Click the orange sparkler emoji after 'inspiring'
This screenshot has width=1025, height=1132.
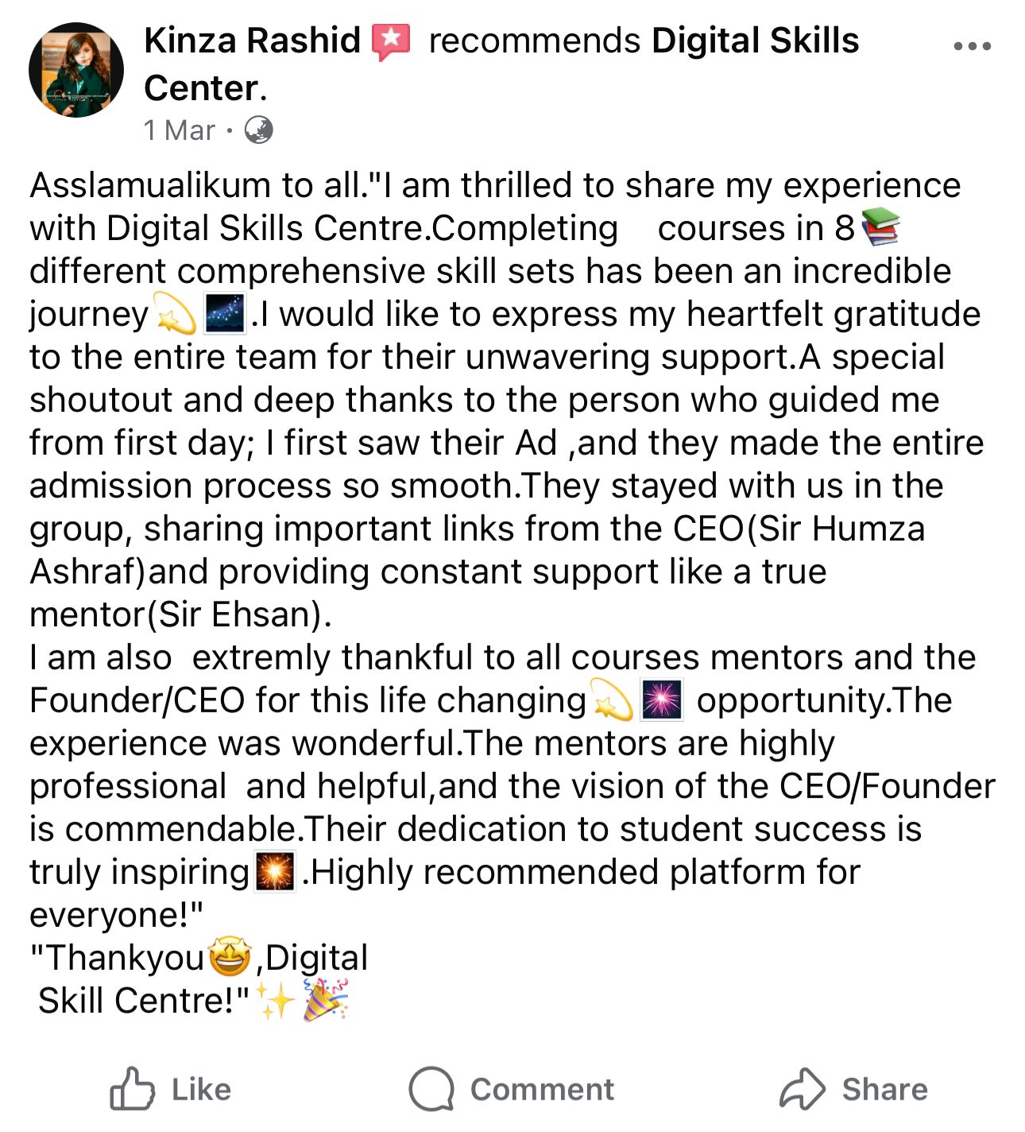point(275,872)
